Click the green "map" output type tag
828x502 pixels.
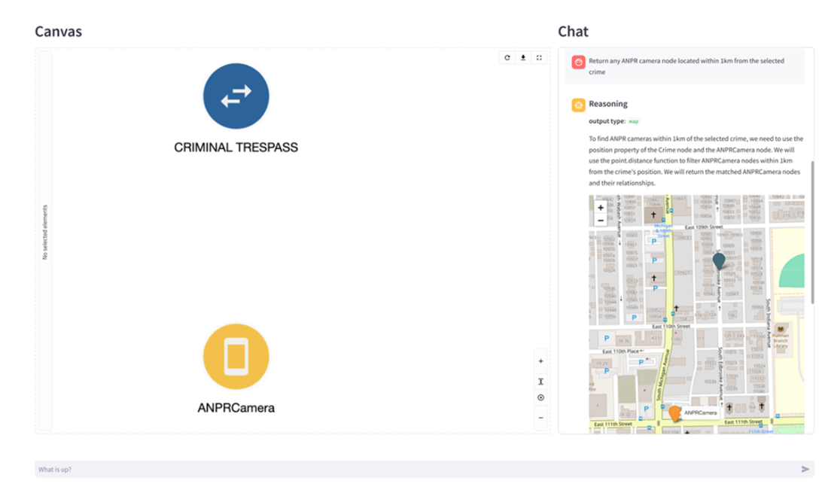[634, 121]
